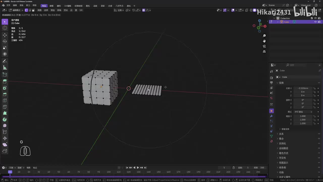This screenshot has height=182, width=323.
Task: Open the 全局 transform orientation dropdown
Action: click(x=119, y=10)
